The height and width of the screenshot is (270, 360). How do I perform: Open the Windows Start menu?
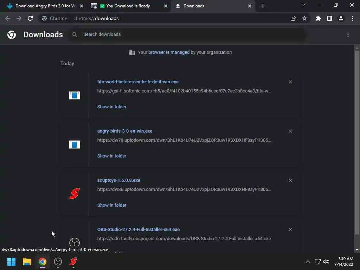[11, 262]
